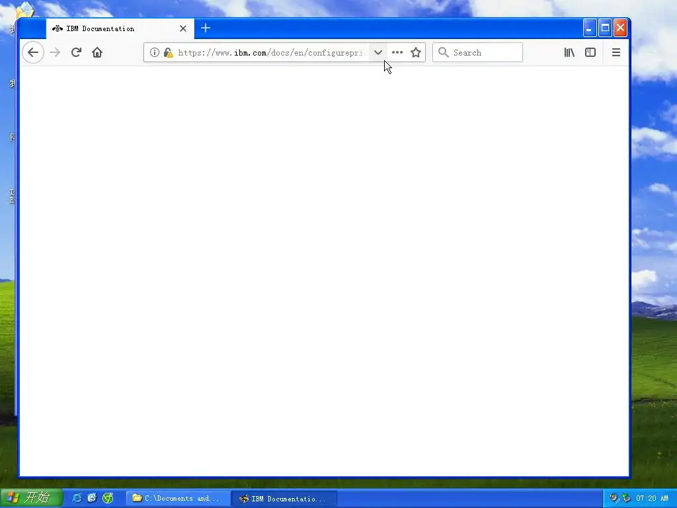This screenshot has width=677, height=508.
Task: Click the green quick launch browser icon
Action: pos(108,498)
